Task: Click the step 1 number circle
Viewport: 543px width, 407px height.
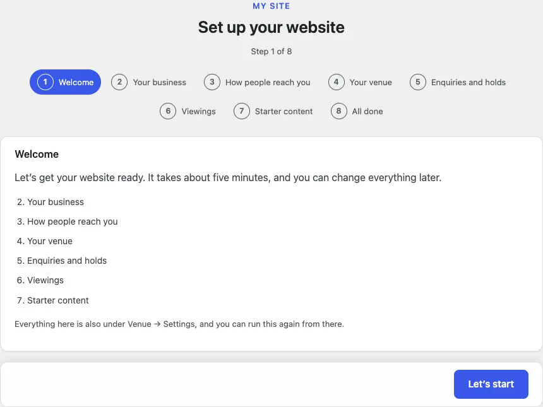Action: point(45,82)
